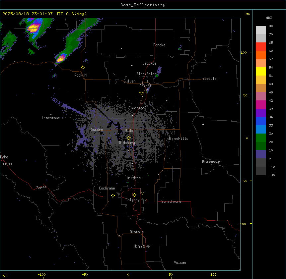Select the -10 dBZ dark gray legend swatch
Screen dimensions: 286x279
click(261, 171)
